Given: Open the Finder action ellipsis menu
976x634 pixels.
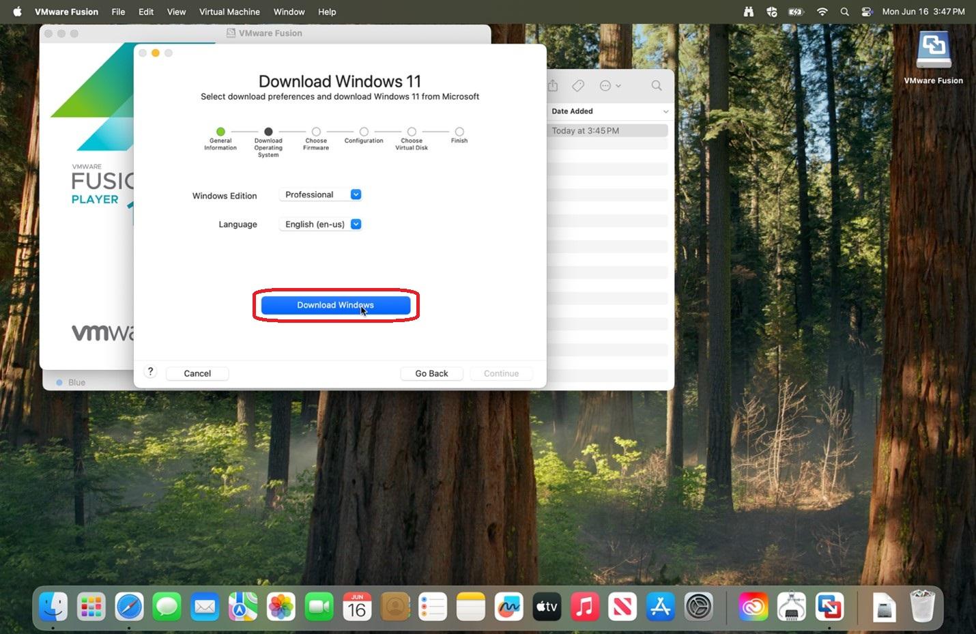Looking at the screenshot, I should [610, 85].
